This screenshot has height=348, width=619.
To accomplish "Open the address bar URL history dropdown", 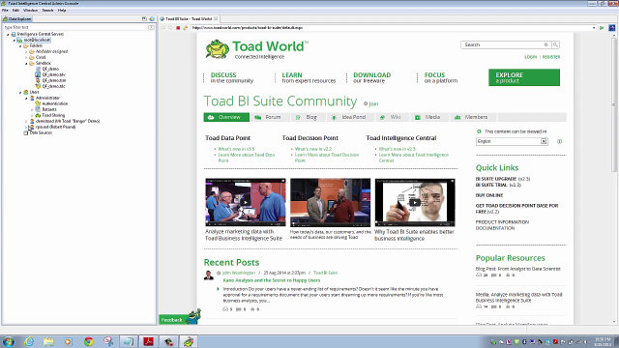I will point(594,28).
